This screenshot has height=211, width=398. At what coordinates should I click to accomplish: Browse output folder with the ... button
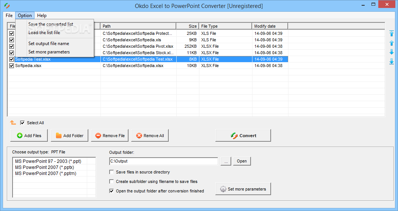coord(226,161)
